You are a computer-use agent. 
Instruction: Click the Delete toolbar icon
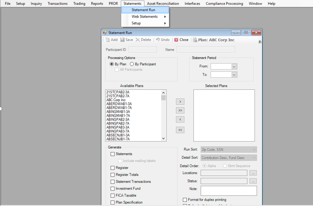138,40
